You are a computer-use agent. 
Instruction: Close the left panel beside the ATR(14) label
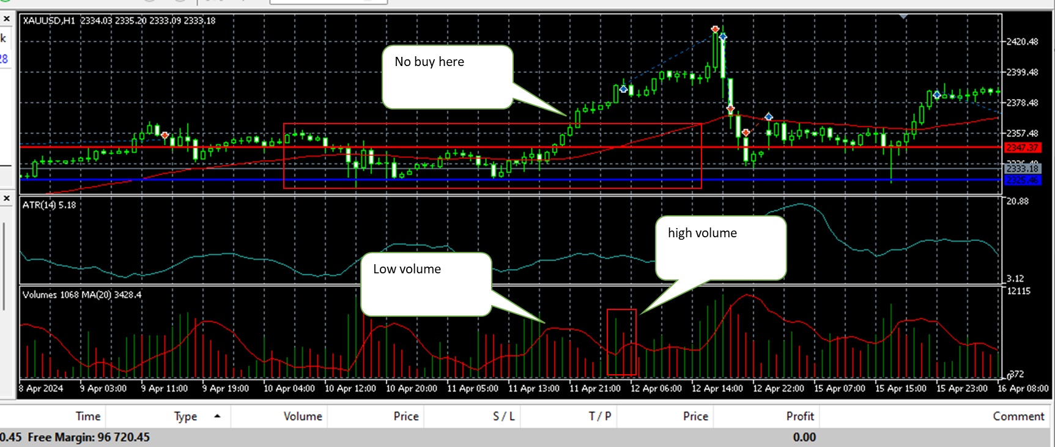[x=7, y=198]
